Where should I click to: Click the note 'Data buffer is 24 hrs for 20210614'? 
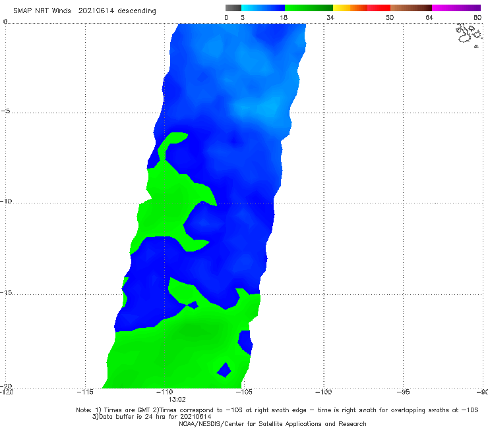[x=152, y=417]
